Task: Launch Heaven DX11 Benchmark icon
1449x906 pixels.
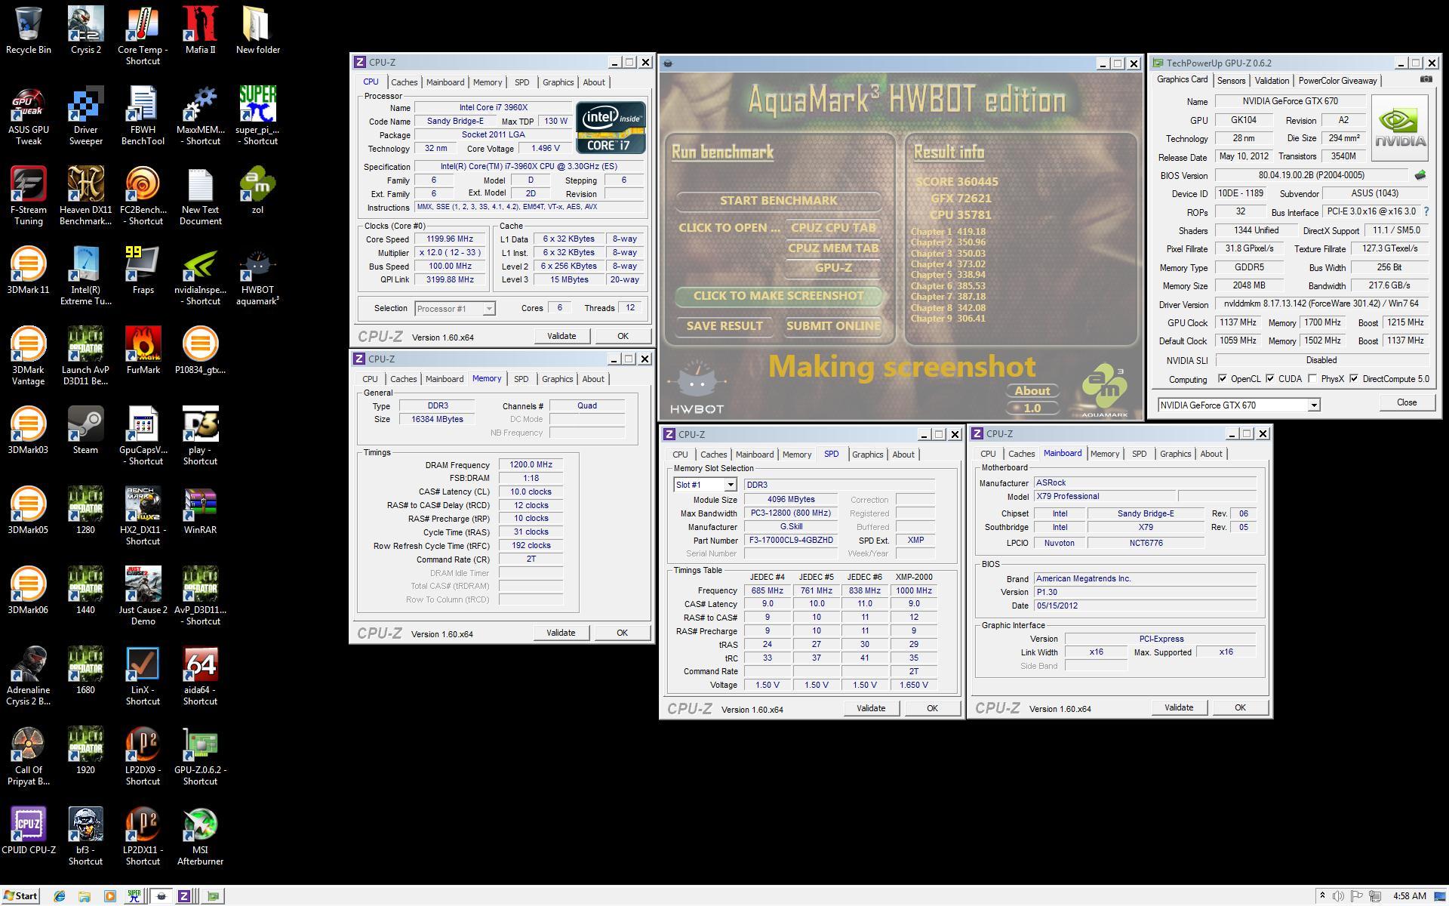Action: click(x=85, y=196)
